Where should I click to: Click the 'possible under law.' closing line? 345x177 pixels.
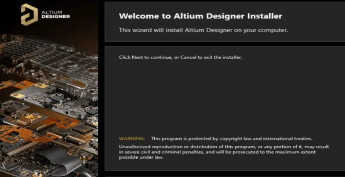142,158
